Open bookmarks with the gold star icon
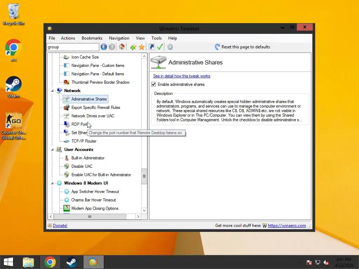 [142, 47]
